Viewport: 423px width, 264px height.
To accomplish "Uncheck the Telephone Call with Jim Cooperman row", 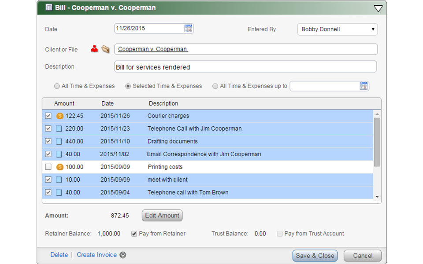I will click(48, 128).
